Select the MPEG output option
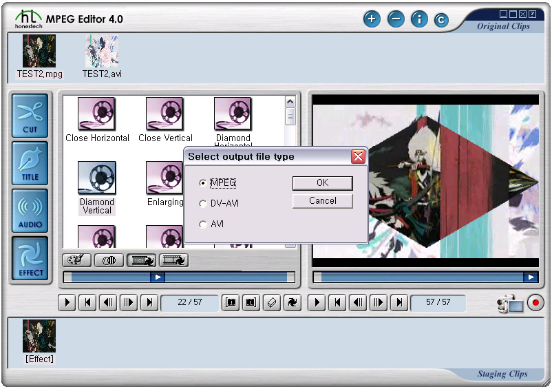The image size is (552, 389). pyautogui.click(x=217, y=183)
